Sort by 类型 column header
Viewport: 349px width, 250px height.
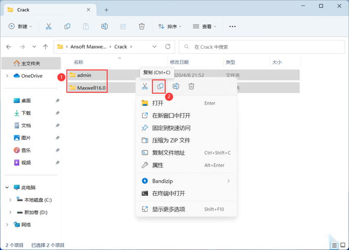click(x=231, y=62)
